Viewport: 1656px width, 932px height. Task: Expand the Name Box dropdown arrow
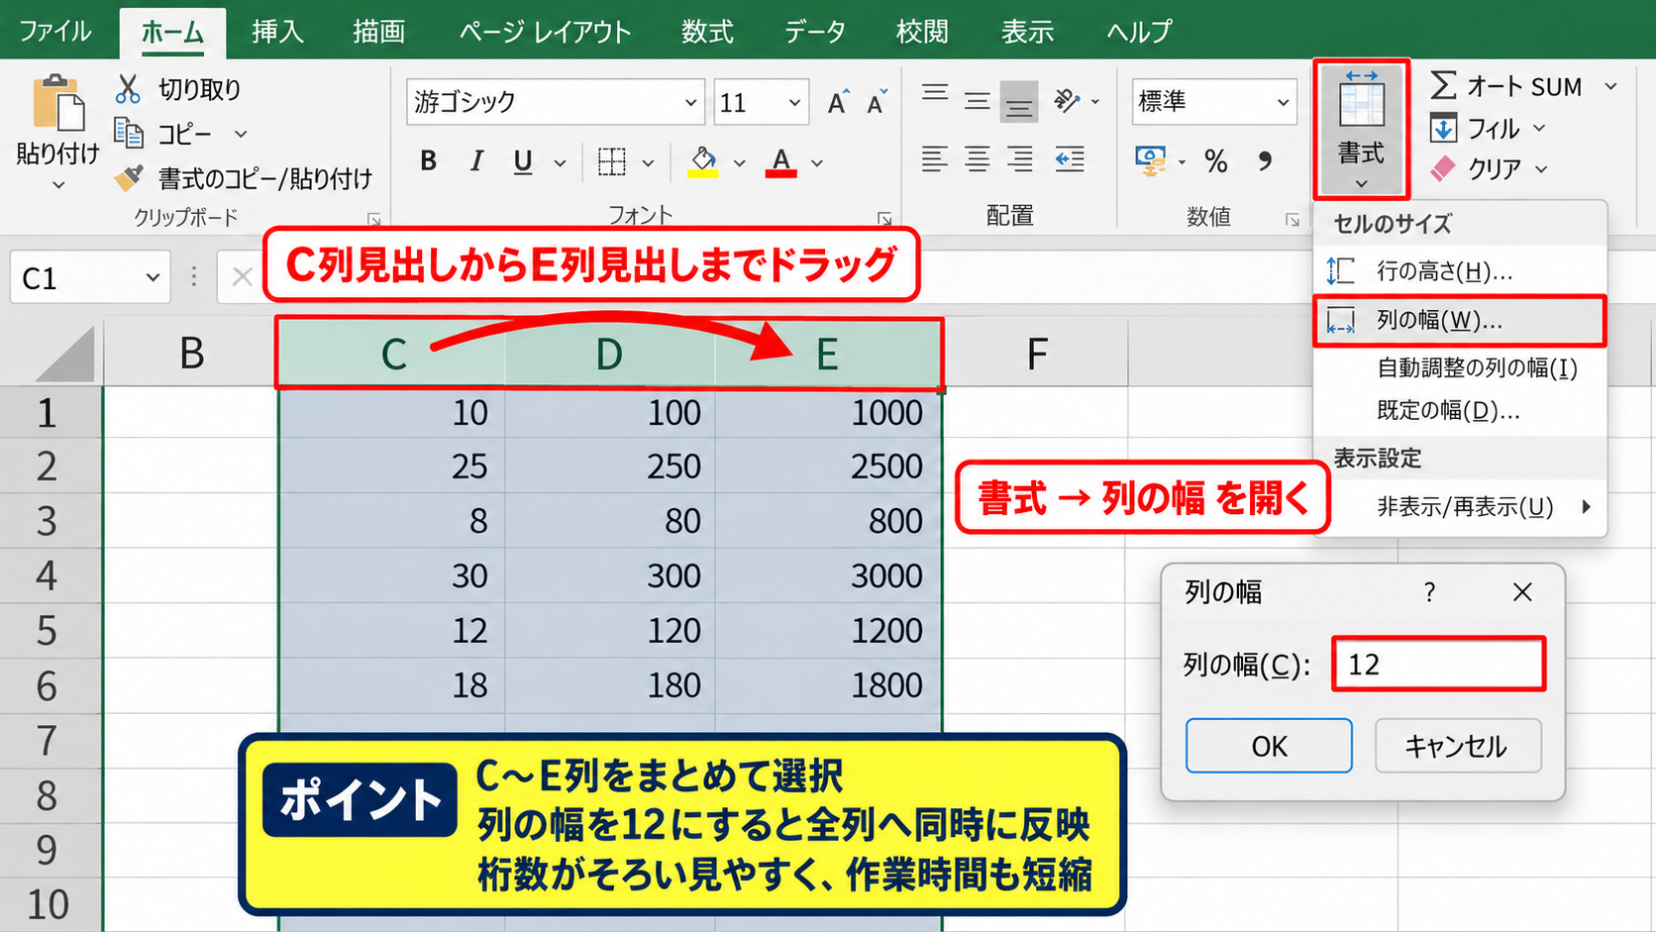coord(153,278)
